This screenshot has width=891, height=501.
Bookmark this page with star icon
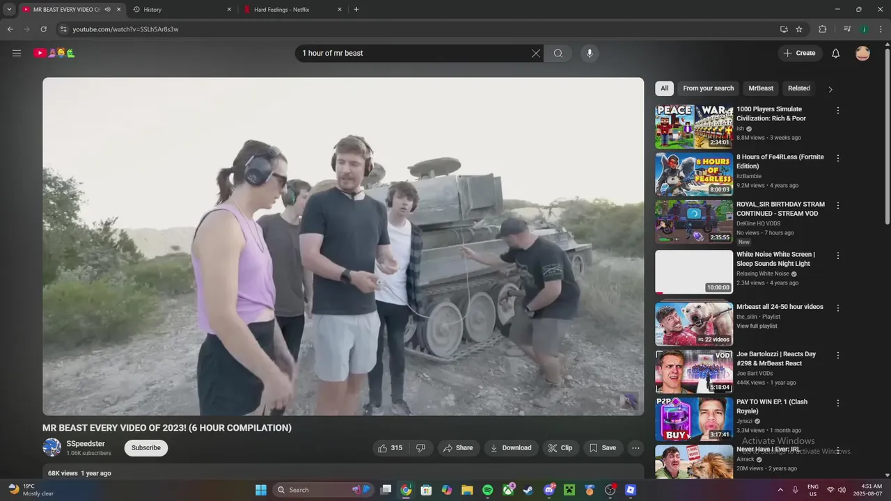(799, 29)
